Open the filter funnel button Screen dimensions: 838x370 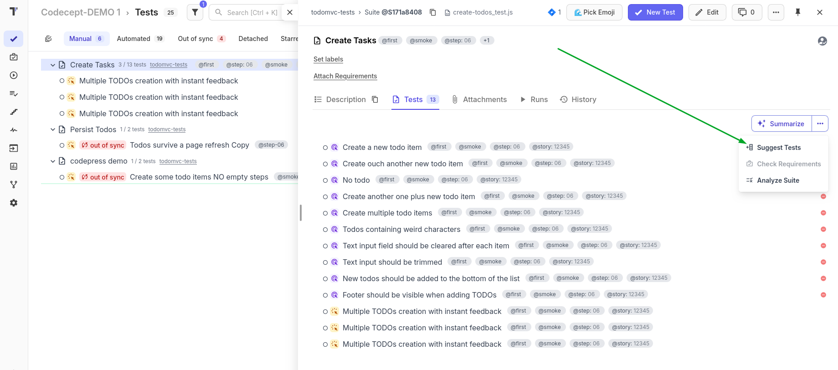[x=195, y=12]
